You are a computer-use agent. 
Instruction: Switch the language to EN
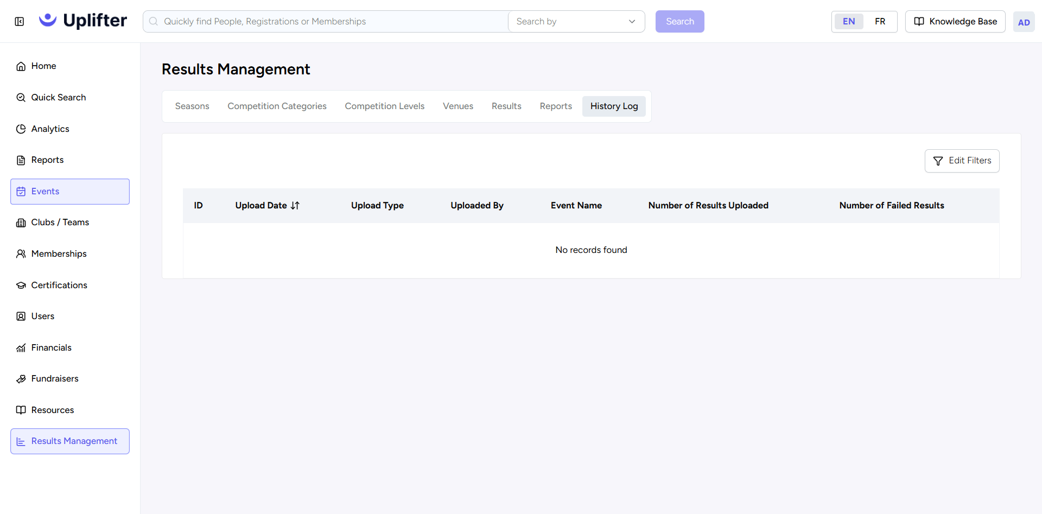[849, 22]
